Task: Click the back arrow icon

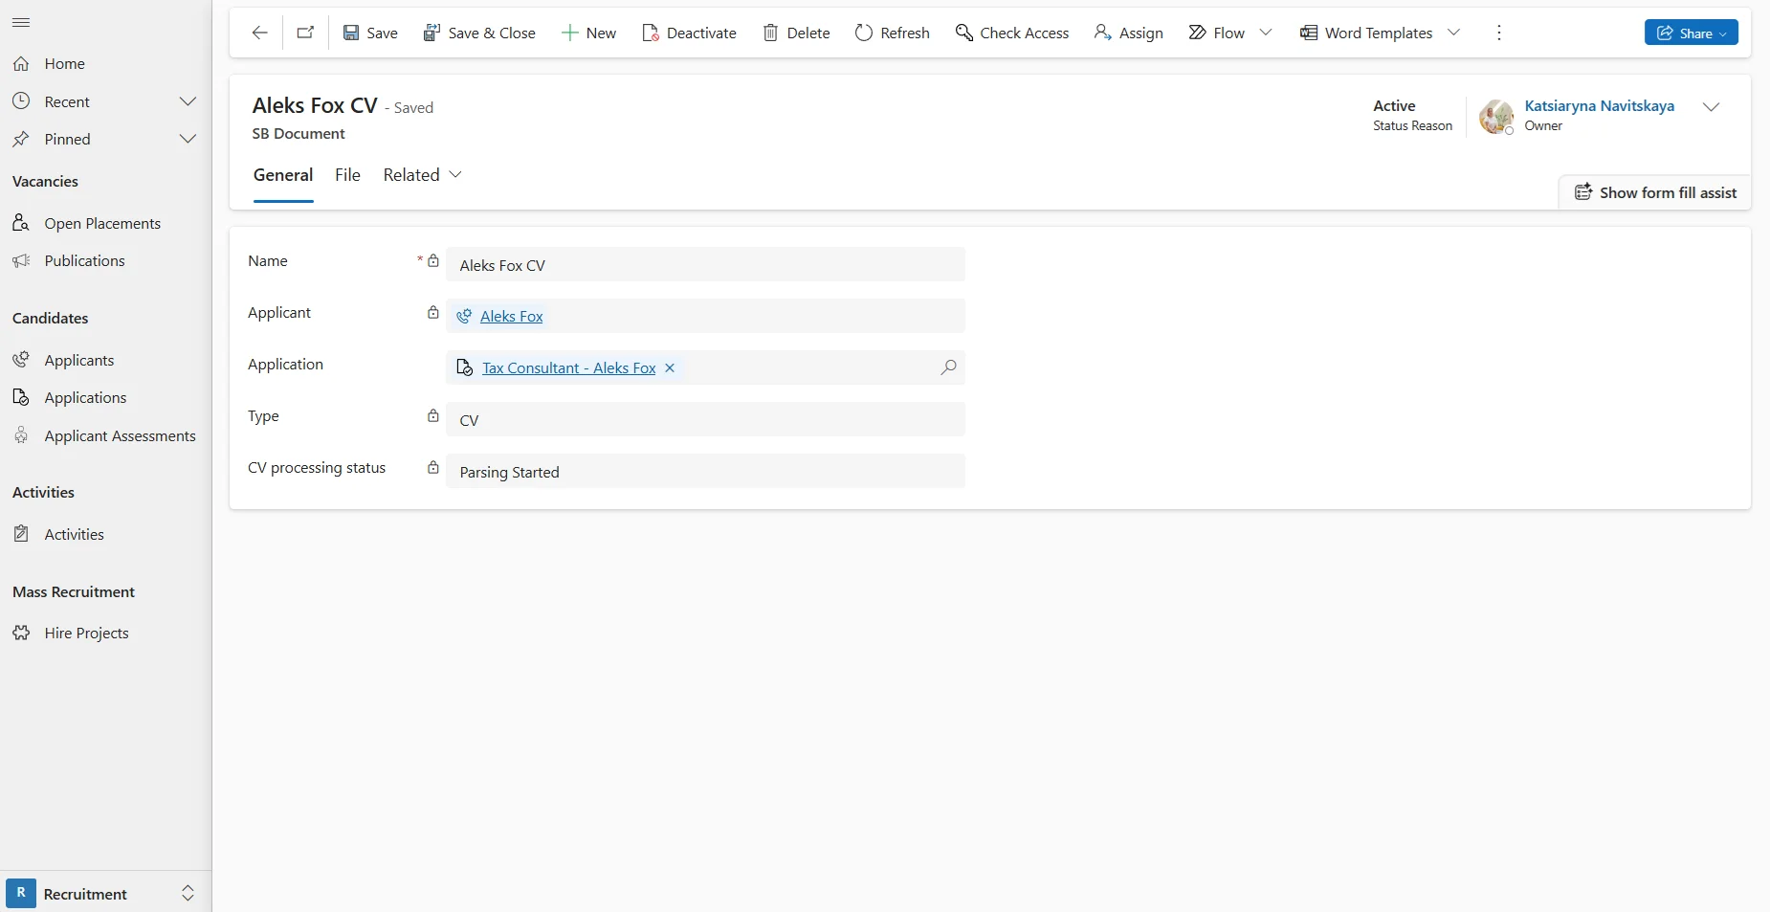Action: [x=259, y=33]
